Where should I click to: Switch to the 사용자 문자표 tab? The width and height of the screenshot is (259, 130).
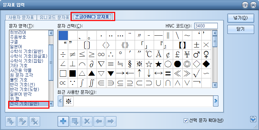click(x=21, y=17)
